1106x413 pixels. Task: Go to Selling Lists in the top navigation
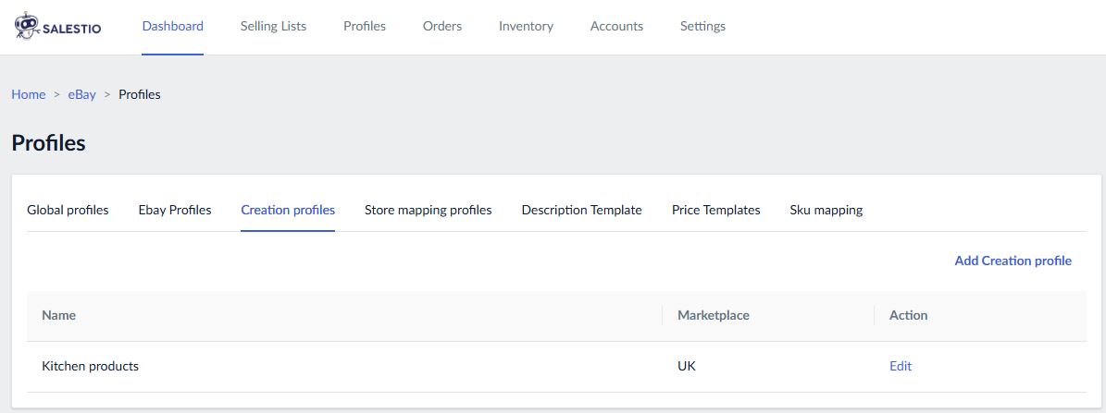coord(273,26)
